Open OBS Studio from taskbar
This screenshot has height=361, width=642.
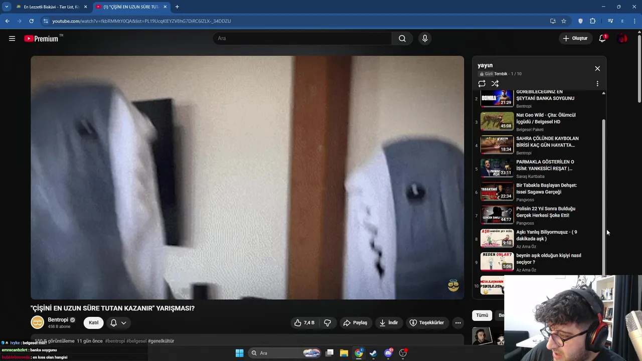pos(403,353)
